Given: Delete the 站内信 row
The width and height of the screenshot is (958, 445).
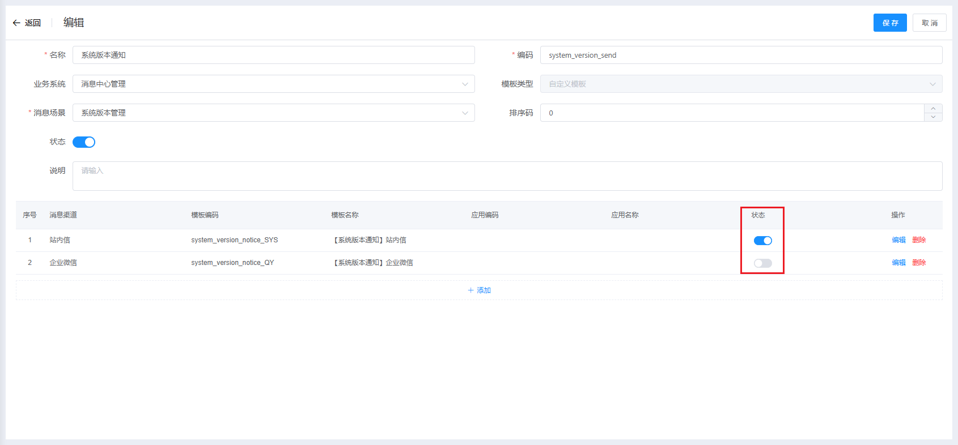Looking at the screenshot, I should 919,240.
